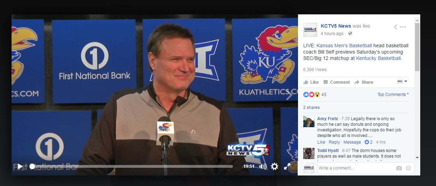Click the video progress handle

point(32,166)
